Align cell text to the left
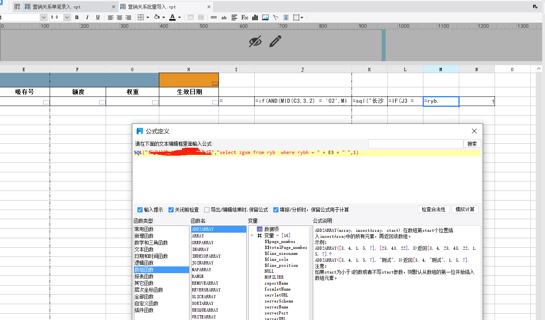Viewport: 545px width, 320px height. coord(111,17)
